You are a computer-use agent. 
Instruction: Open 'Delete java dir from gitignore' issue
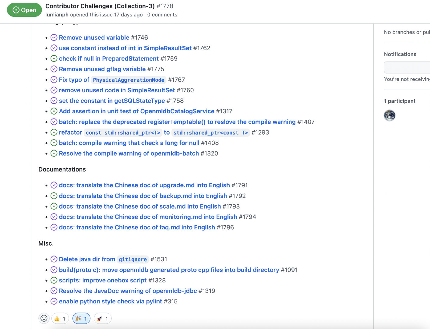(x=104, y=259)
